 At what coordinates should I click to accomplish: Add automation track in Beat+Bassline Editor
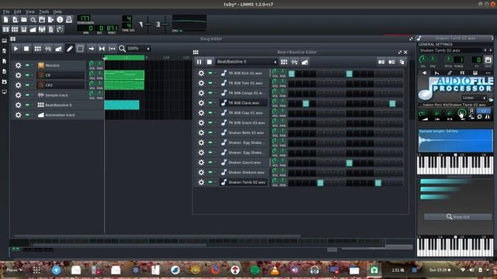point(304,62)
